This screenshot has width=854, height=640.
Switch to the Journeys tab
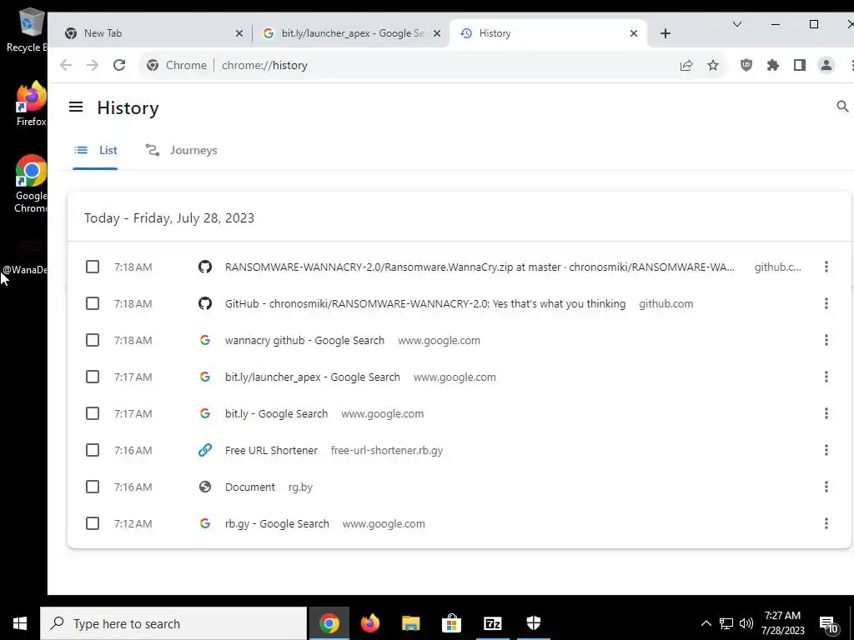point(181,150)
